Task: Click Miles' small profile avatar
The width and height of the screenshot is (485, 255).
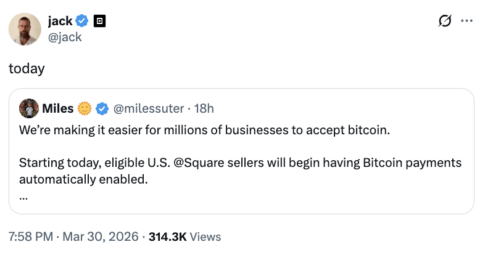Action: click(x=29, y=109)
